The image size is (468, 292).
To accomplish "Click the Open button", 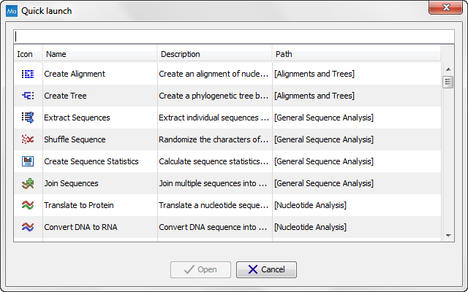I will [x=200, y=269].
